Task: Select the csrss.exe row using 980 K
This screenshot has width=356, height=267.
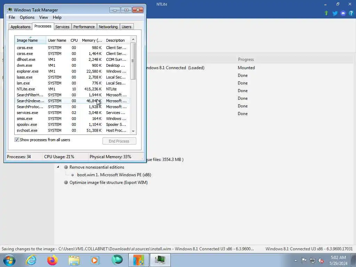Action: tap(72, 48)
